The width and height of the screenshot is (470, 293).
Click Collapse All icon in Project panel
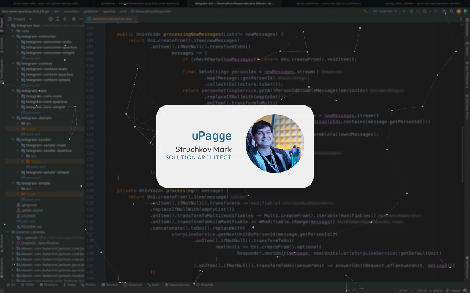(65, 19)
